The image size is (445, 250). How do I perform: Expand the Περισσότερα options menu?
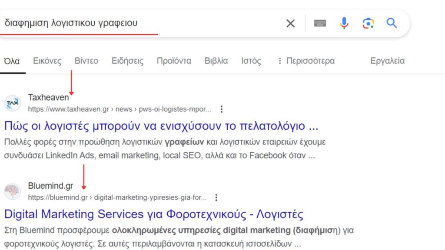point(310,61)
